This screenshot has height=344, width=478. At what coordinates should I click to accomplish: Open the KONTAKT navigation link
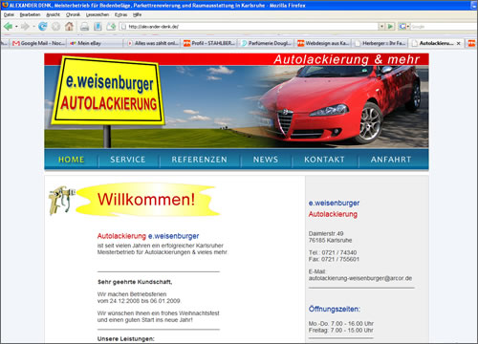click(324, 160)
